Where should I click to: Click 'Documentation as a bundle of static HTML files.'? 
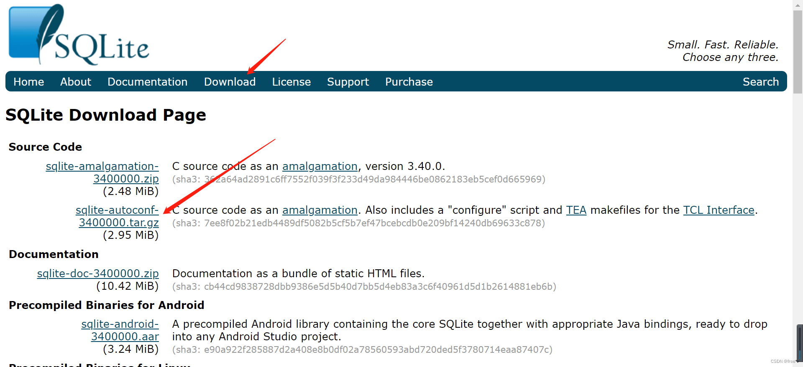click(x=298, y=273)
